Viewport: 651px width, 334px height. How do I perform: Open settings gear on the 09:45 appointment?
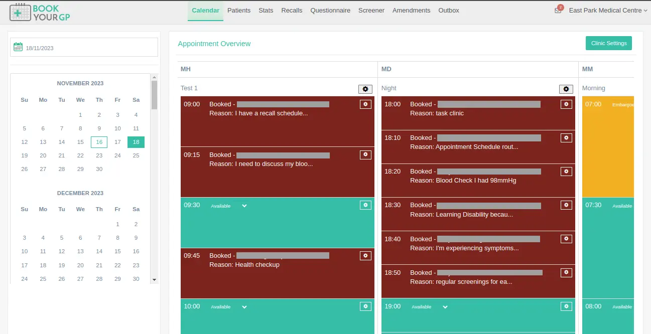365,256
